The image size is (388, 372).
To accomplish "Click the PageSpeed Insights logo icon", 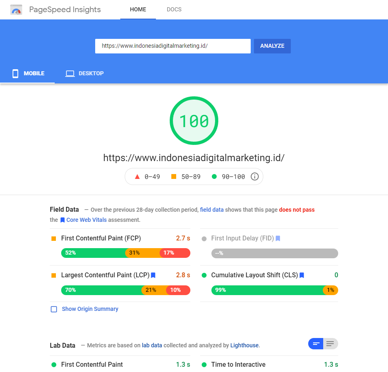I will tap(16, 10).
